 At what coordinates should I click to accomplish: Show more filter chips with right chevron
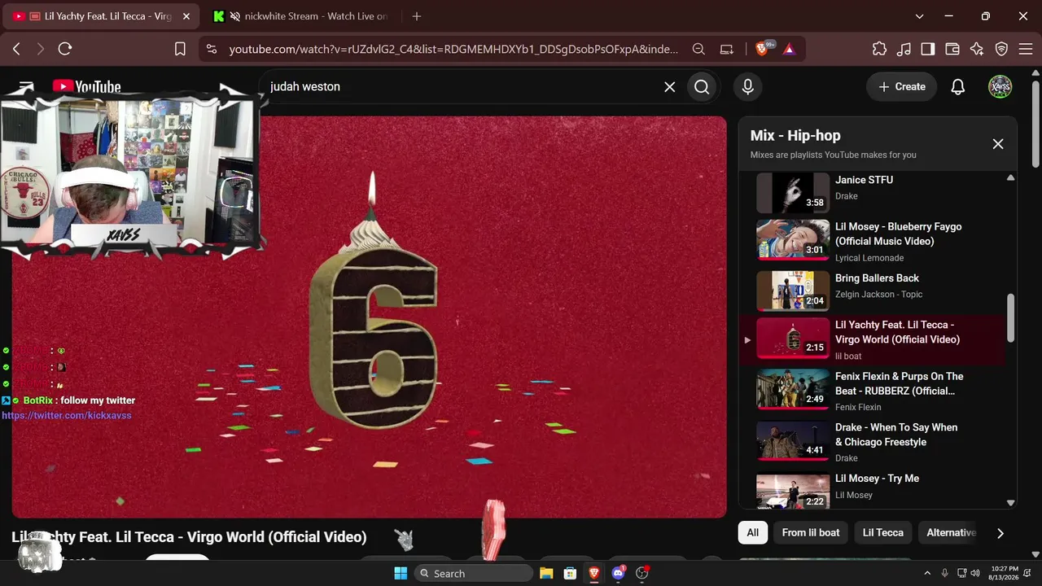coord(1000,533)
